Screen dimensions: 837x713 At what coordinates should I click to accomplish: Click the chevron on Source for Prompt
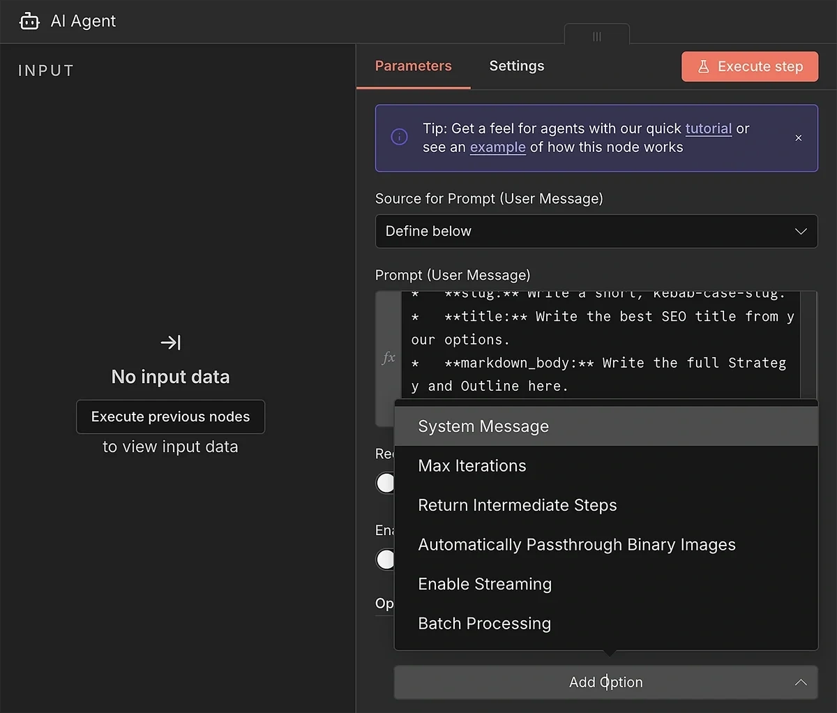[801, 231]
